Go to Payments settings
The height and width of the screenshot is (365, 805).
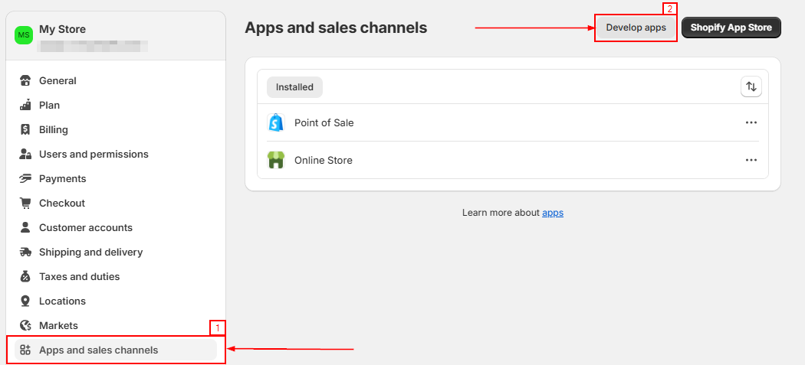tap(63, 178)
